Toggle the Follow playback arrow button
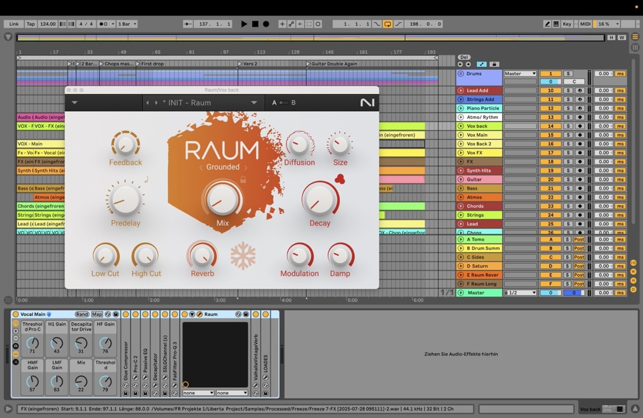 [188, 24]
